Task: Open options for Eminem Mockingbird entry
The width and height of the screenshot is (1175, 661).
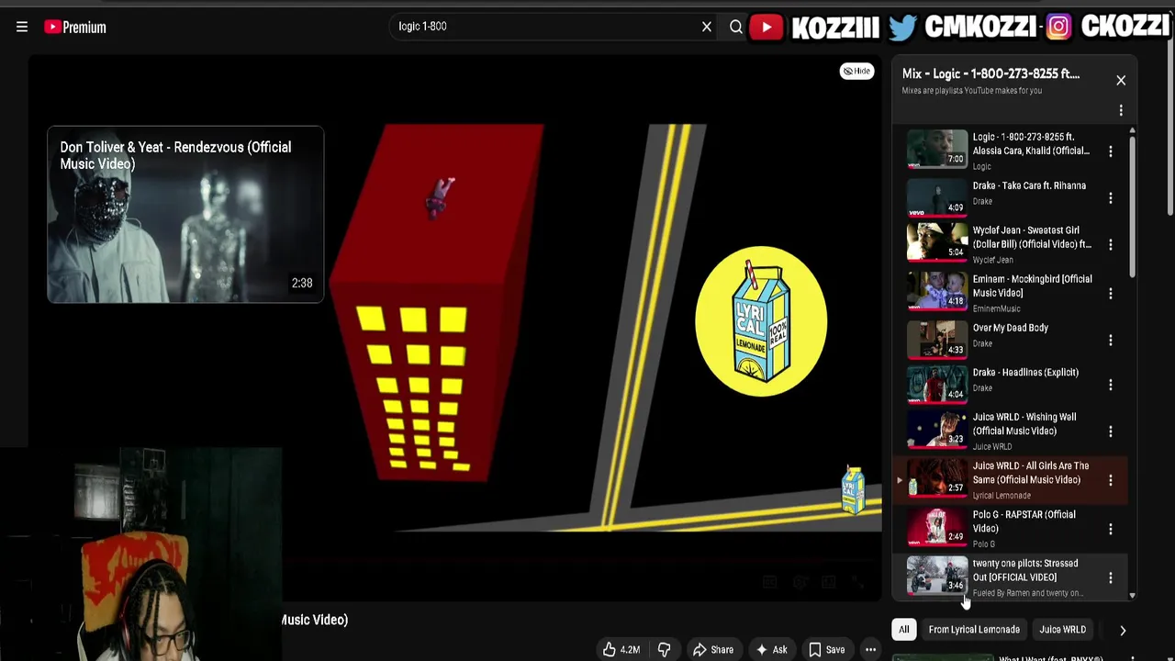Action: pos(1111,294)
